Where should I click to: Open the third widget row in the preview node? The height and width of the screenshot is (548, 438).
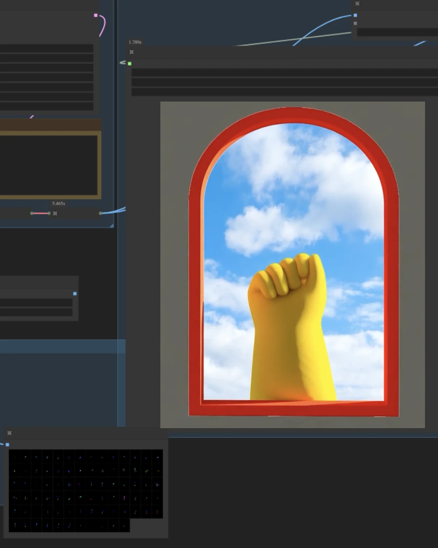point(284,92)
